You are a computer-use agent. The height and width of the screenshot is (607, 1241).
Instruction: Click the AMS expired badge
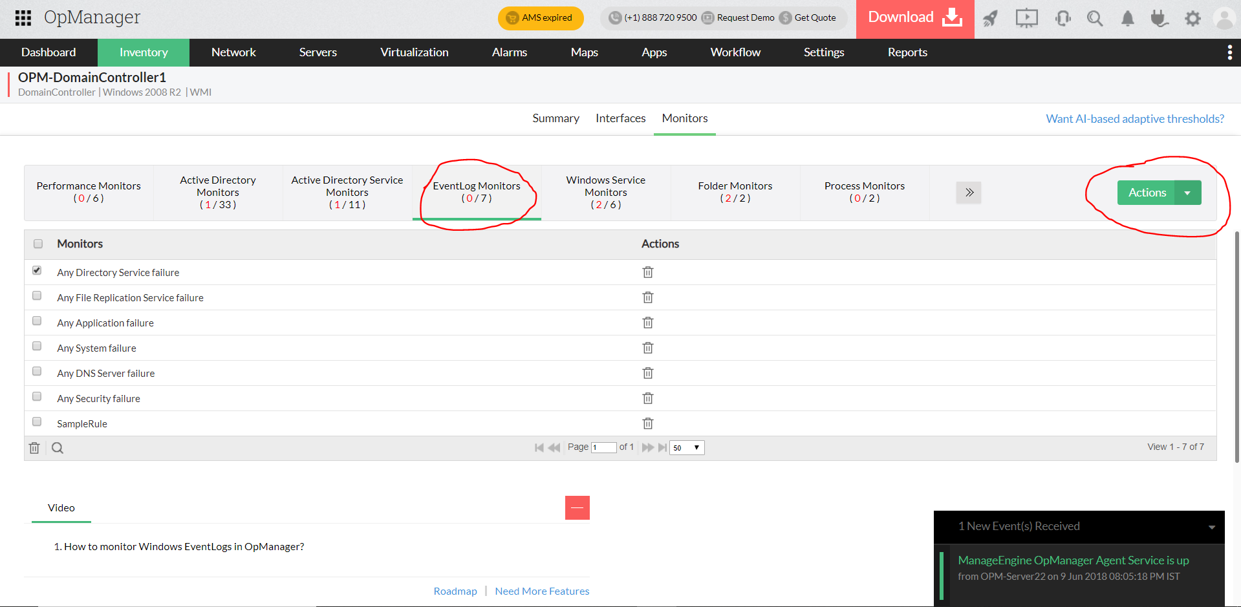pos(541,18)
